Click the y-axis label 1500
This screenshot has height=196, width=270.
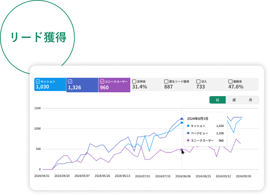(x=38, y=108)
